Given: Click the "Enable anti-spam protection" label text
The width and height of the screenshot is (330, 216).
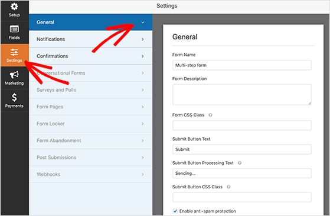Looking at the screenshot, I should (208, 211).
